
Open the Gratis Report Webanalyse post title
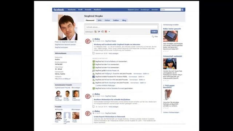click(109, 117)
